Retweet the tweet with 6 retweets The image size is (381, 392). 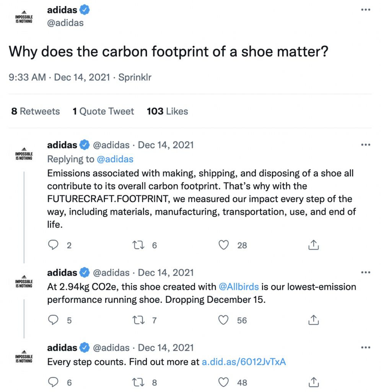138,245
